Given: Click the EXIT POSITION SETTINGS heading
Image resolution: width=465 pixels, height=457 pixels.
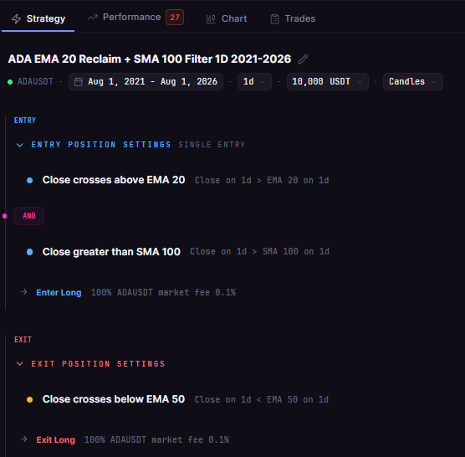Looking at the screenshot, I should [98, 364].
